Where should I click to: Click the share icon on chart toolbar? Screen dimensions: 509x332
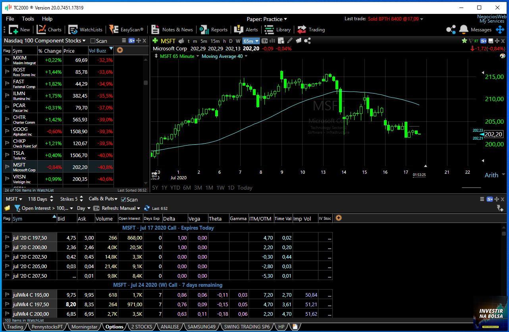(x=308, y=41)
